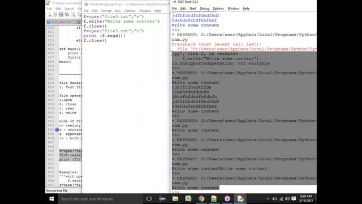Open the Windows Start menu

[x=51, y=199]
